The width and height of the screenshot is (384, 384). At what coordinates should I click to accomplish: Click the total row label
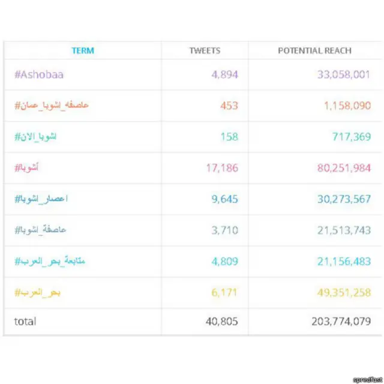(25, 322)
